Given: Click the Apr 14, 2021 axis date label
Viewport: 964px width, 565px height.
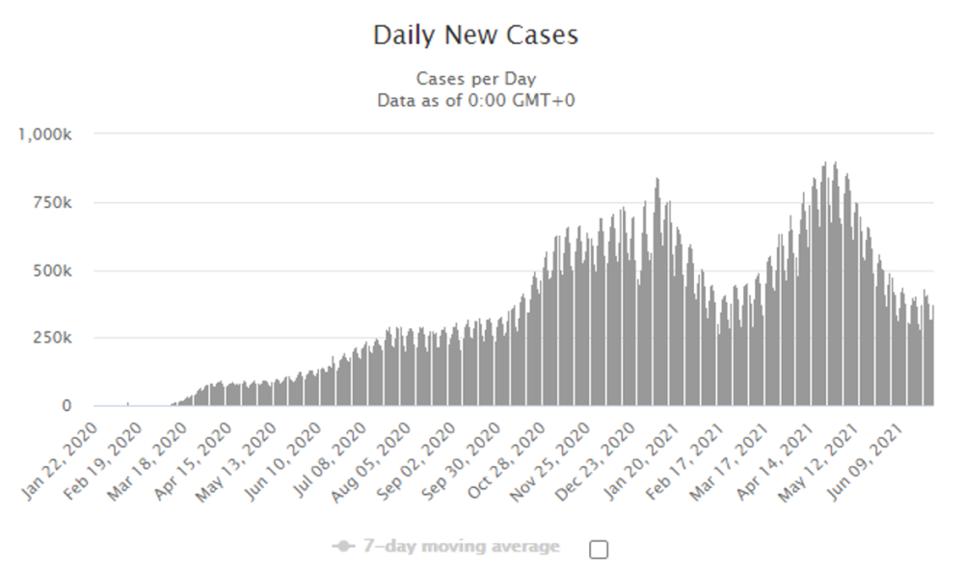Looking at the screenshot, I should [775, 461].
